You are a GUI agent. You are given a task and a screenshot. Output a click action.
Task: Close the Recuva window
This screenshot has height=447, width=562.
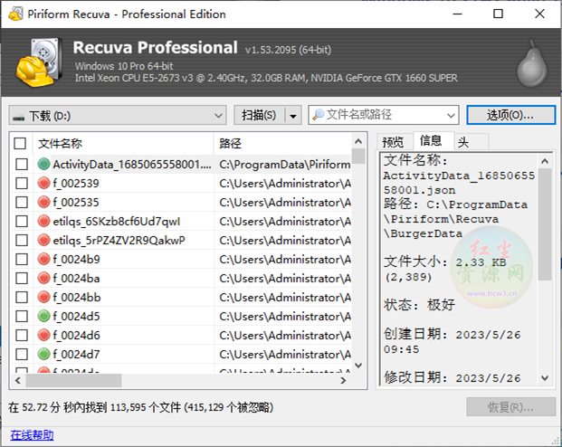(539, 14)
